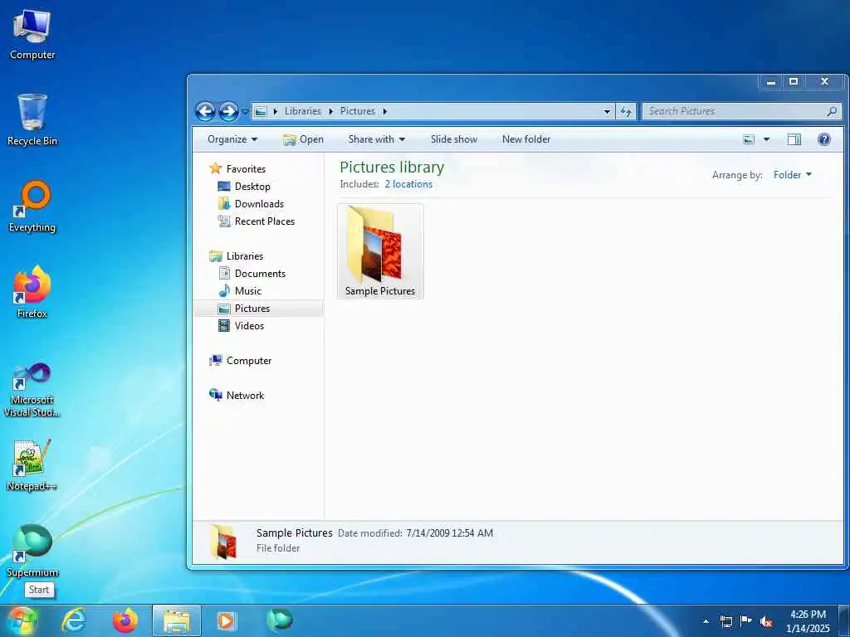Open the More view options dropdown arrow
Viewport: 850px width, 637px height.
point(766,139)
